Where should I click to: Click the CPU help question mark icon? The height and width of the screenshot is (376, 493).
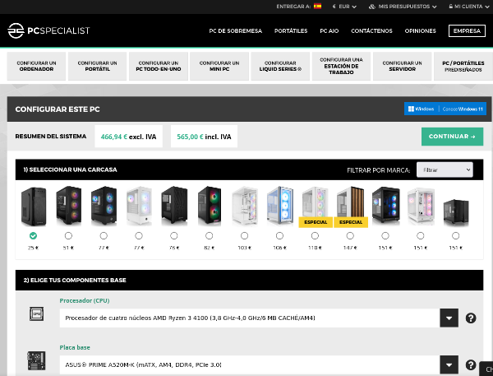(x=471, y=318)
